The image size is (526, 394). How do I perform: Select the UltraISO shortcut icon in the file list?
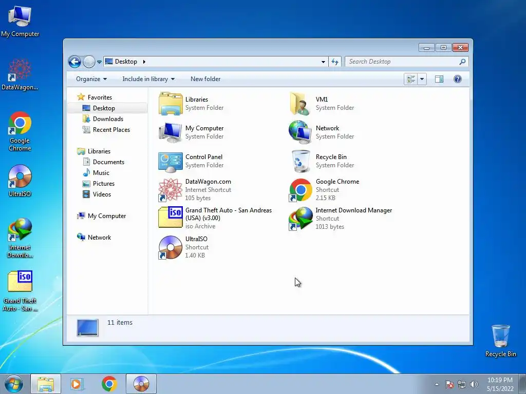171,247
